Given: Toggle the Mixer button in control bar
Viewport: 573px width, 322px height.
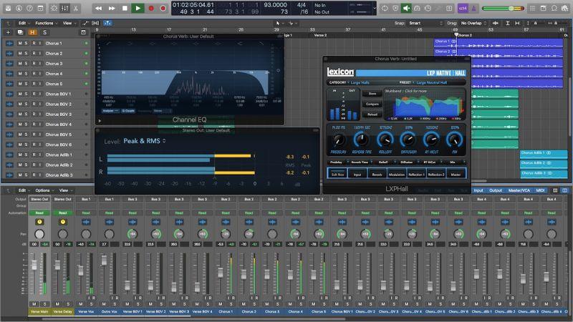Looking at the screenshot, I should [x=64, y=8].
